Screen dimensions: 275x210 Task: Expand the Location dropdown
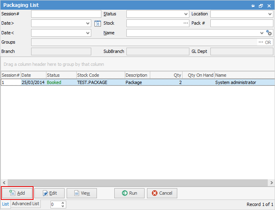pyautogui.click(x=270, y=14)
